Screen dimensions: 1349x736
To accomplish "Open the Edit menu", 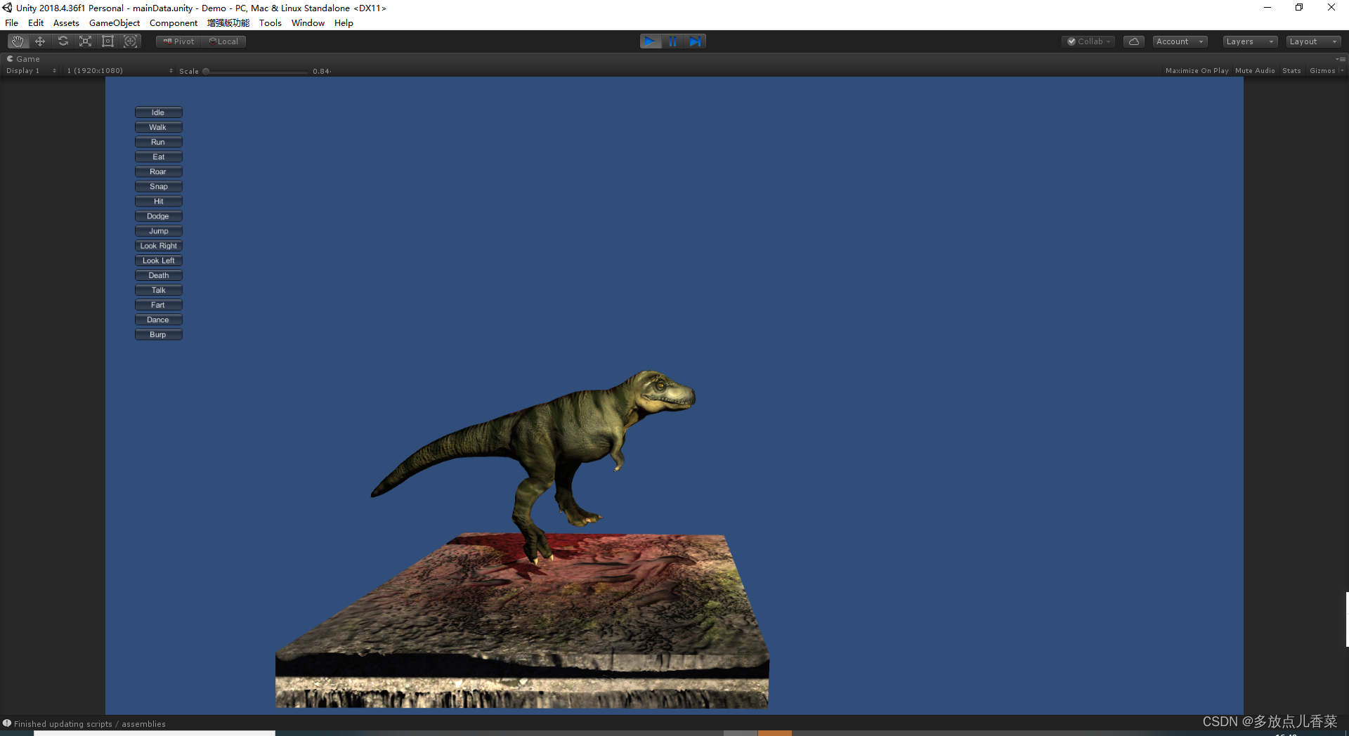I will (x=36, y=23).
